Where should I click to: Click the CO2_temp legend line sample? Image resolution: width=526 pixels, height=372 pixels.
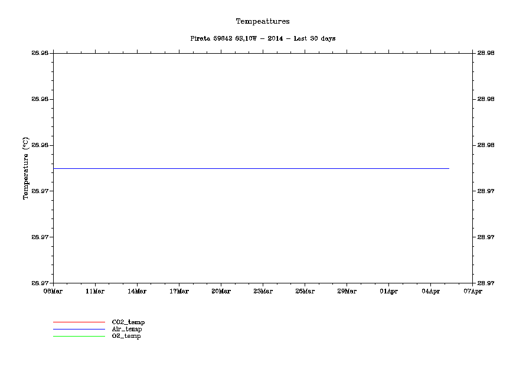[x=79, y=322]
